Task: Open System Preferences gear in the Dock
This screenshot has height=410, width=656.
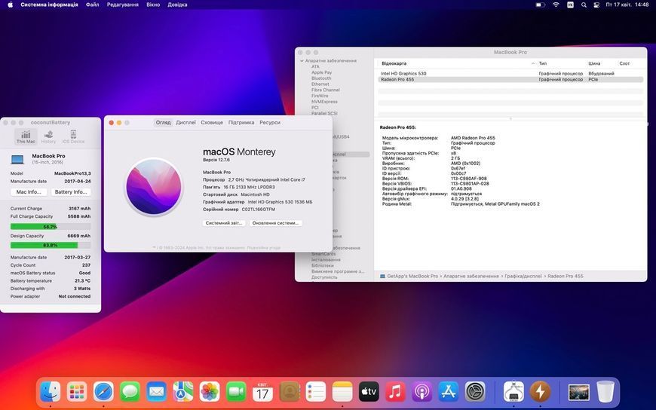Action: tap(475, 392)
